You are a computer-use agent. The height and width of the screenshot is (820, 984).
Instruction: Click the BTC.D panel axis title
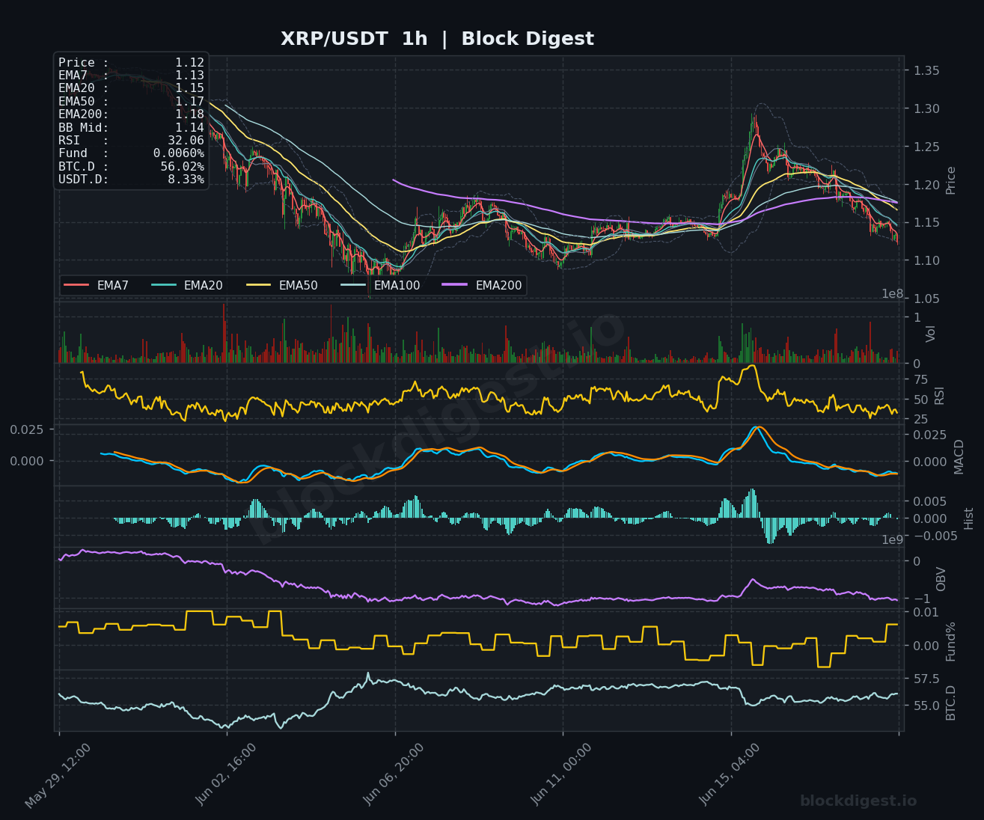click(x=951, y=703)
